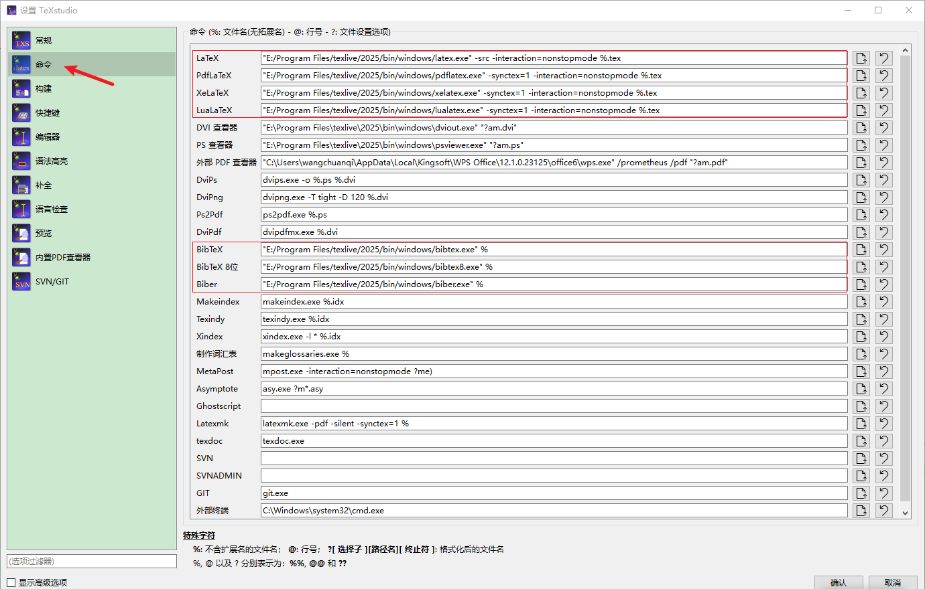
Task: Click the 特殊字符 heading text
Action: [x=199, y=535]
